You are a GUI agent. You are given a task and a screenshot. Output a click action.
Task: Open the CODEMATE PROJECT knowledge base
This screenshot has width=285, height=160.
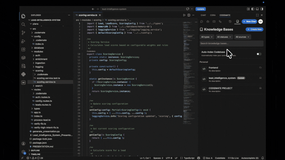point(231,90)
